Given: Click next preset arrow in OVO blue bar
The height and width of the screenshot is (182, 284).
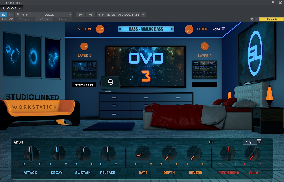Looking at the screenshot, I should (x=172, y=29).
